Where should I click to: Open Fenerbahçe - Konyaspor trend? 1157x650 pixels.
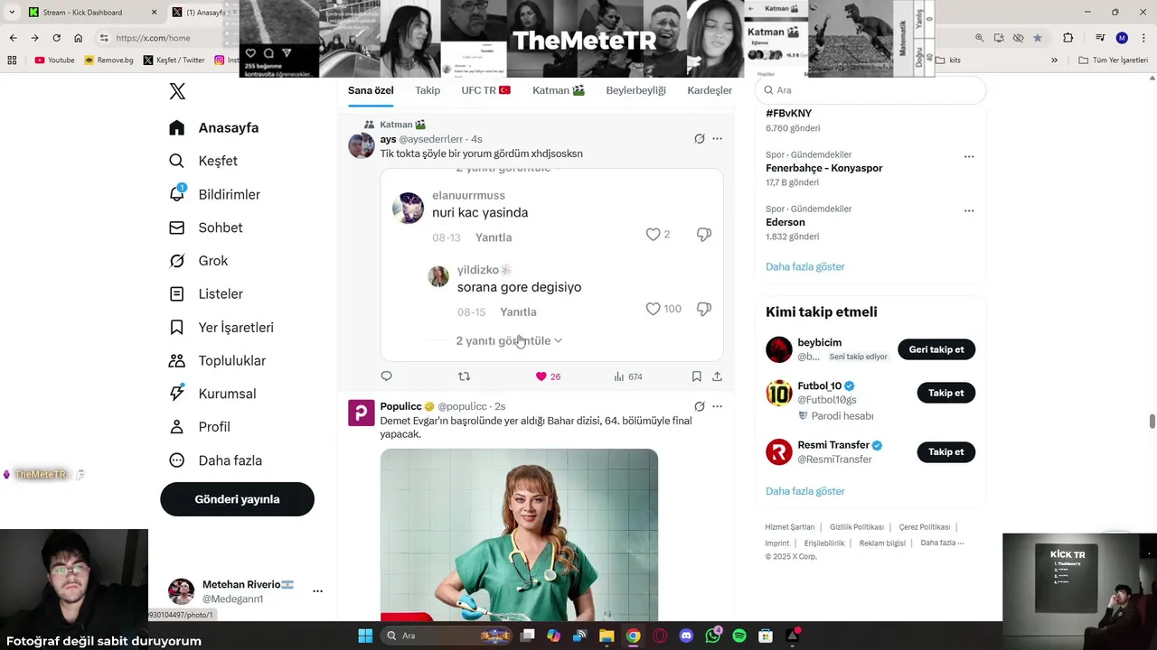(824, 168)
